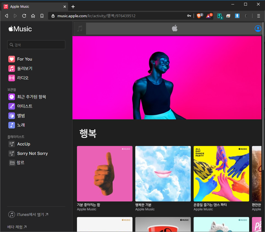Open the white blank playlist cover
This screenshot has height=232, width=265.
pyautogui.click(x=105, y=225)
